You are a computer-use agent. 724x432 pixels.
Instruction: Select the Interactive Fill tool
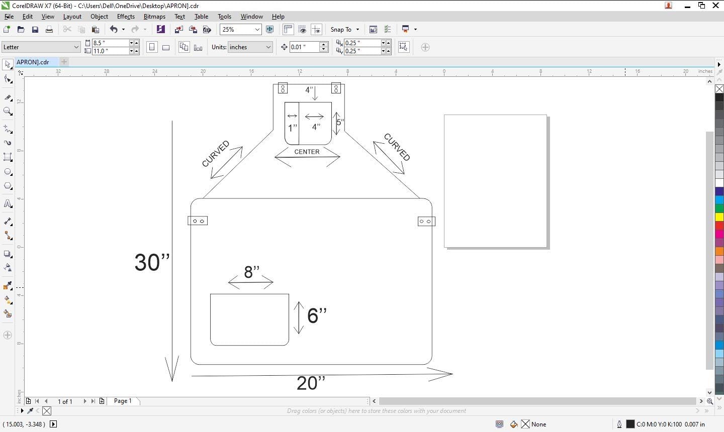point(8,300)
